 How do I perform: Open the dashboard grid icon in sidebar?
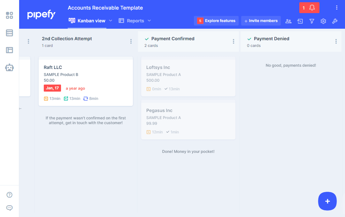click(x=10, y=15)
